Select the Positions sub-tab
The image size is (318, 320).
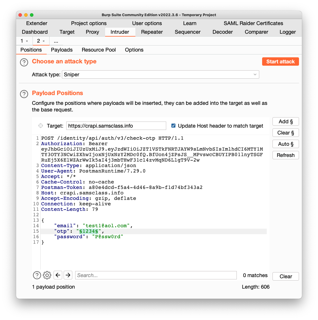tap(31, 50)
